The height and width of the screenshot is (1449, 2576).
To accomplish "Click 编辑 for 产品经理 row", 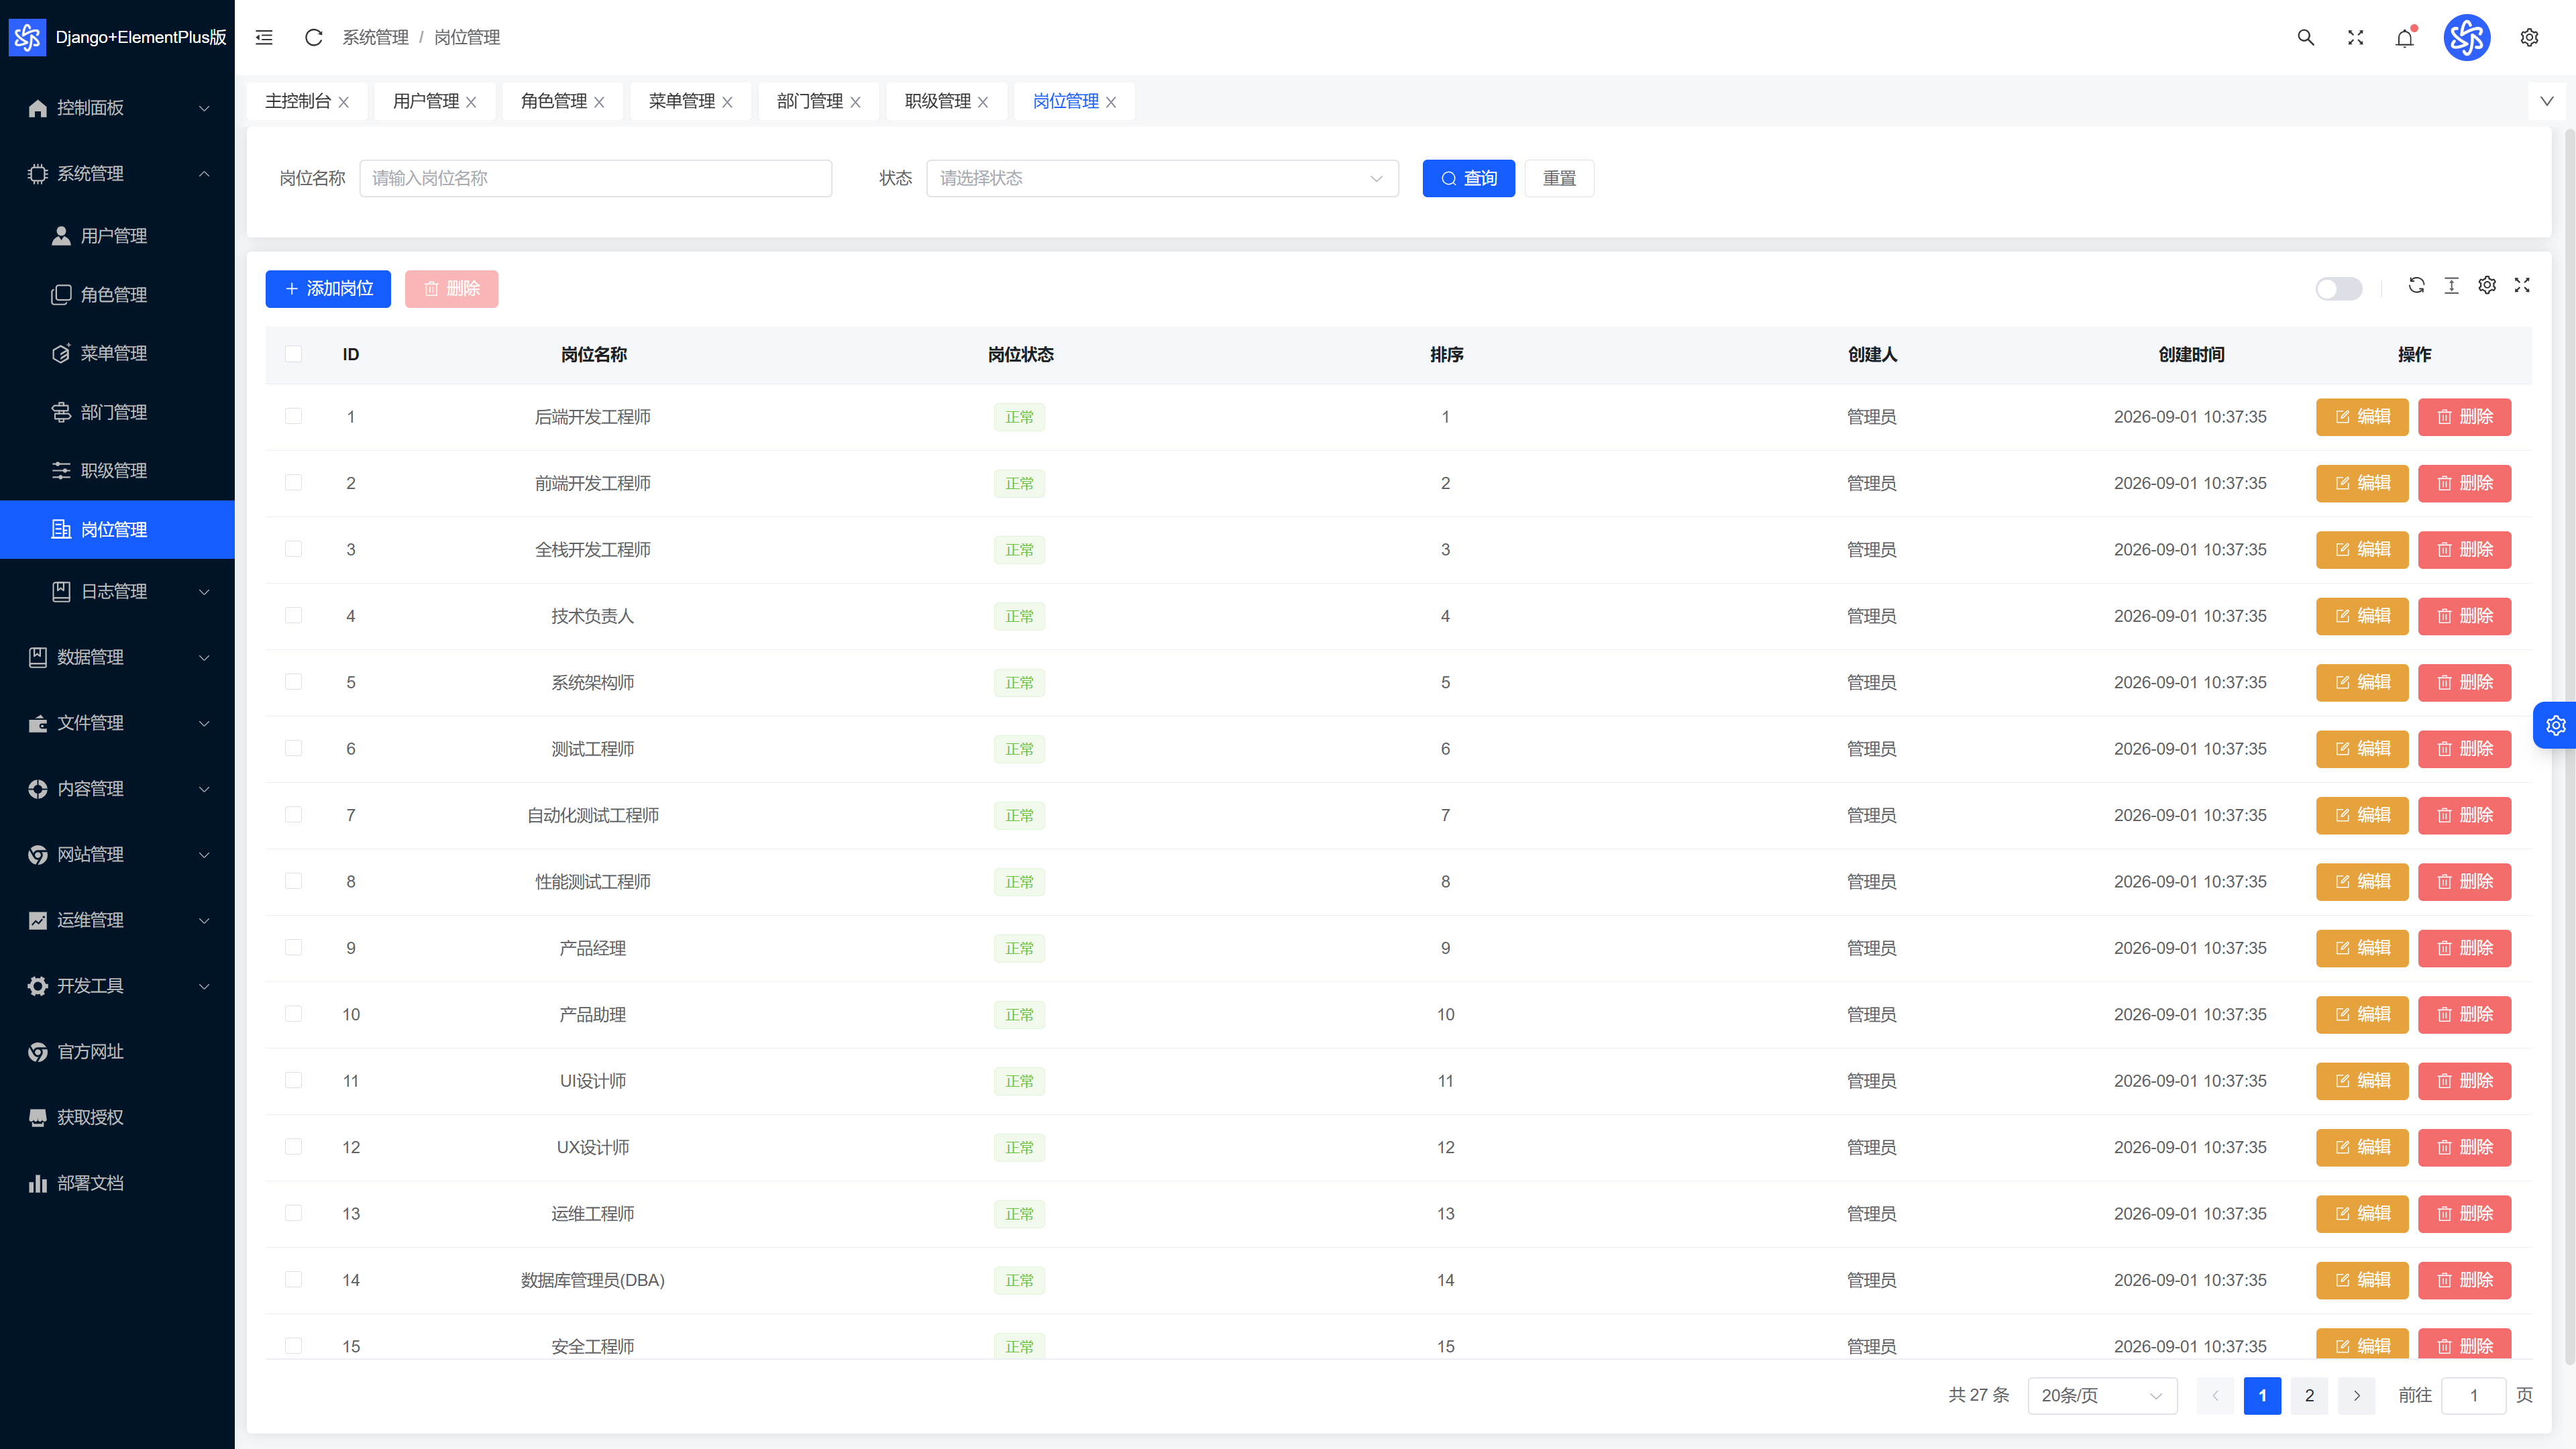I will click(2362, 948).
